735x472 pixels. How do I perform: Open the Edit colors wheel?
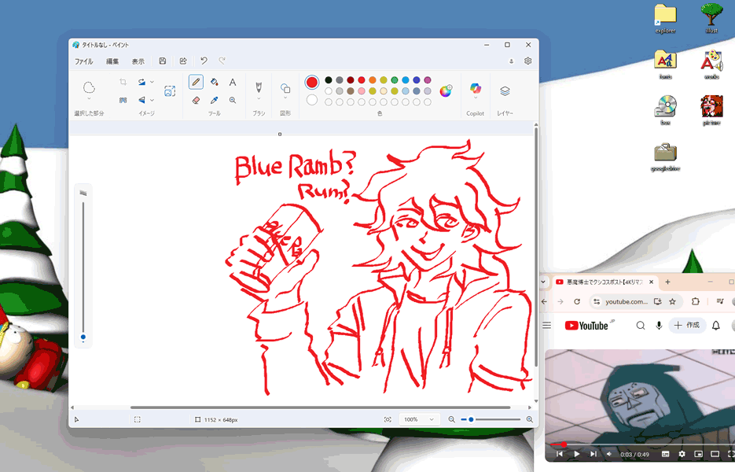(x=446, y=90)
